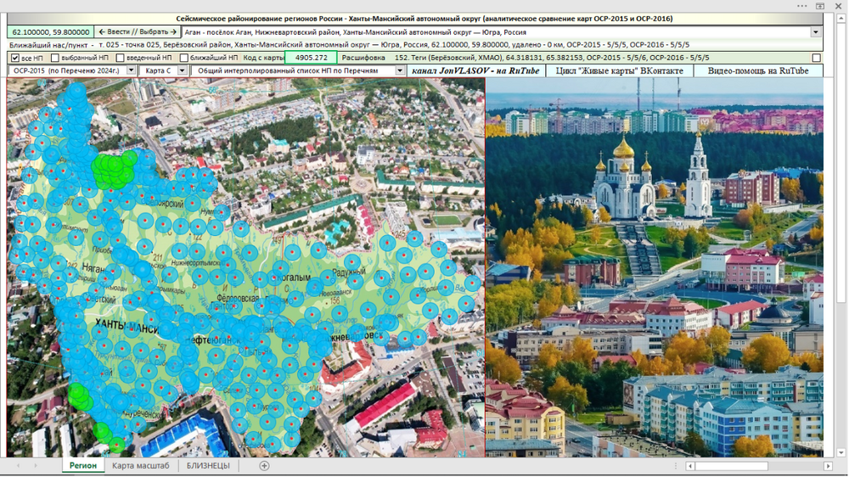Check the 'ближайший НП' checkbox
Viewport: 849px width, 477px height.
(x=184, y=58)
